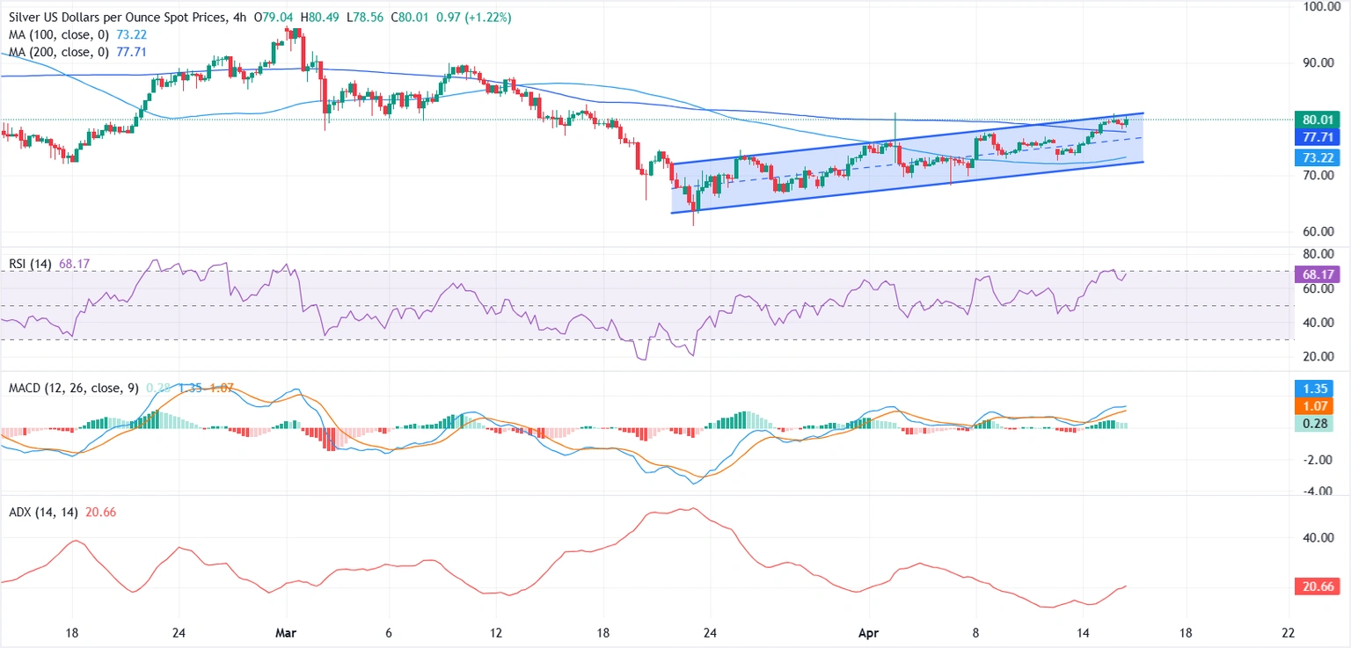Click the orange 1.07 MACD signal tag
This screenshot has height=648, width=1351.
[x=1314, y=406]
